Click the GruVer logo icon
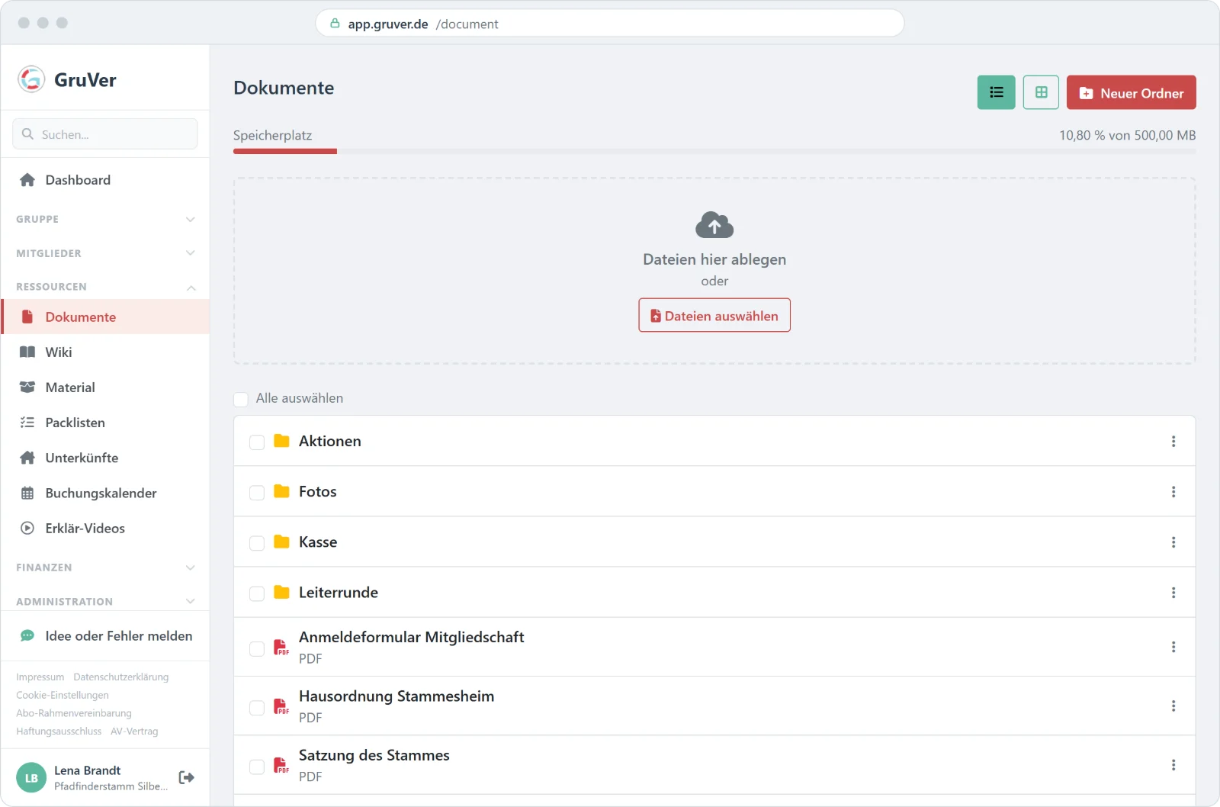This screenshot has width=1220, height=807. (x=31, y=79)
